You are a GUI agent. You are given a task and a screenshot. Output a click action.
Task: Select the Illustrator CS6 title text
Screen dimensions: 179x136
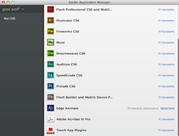coord(68,21)
